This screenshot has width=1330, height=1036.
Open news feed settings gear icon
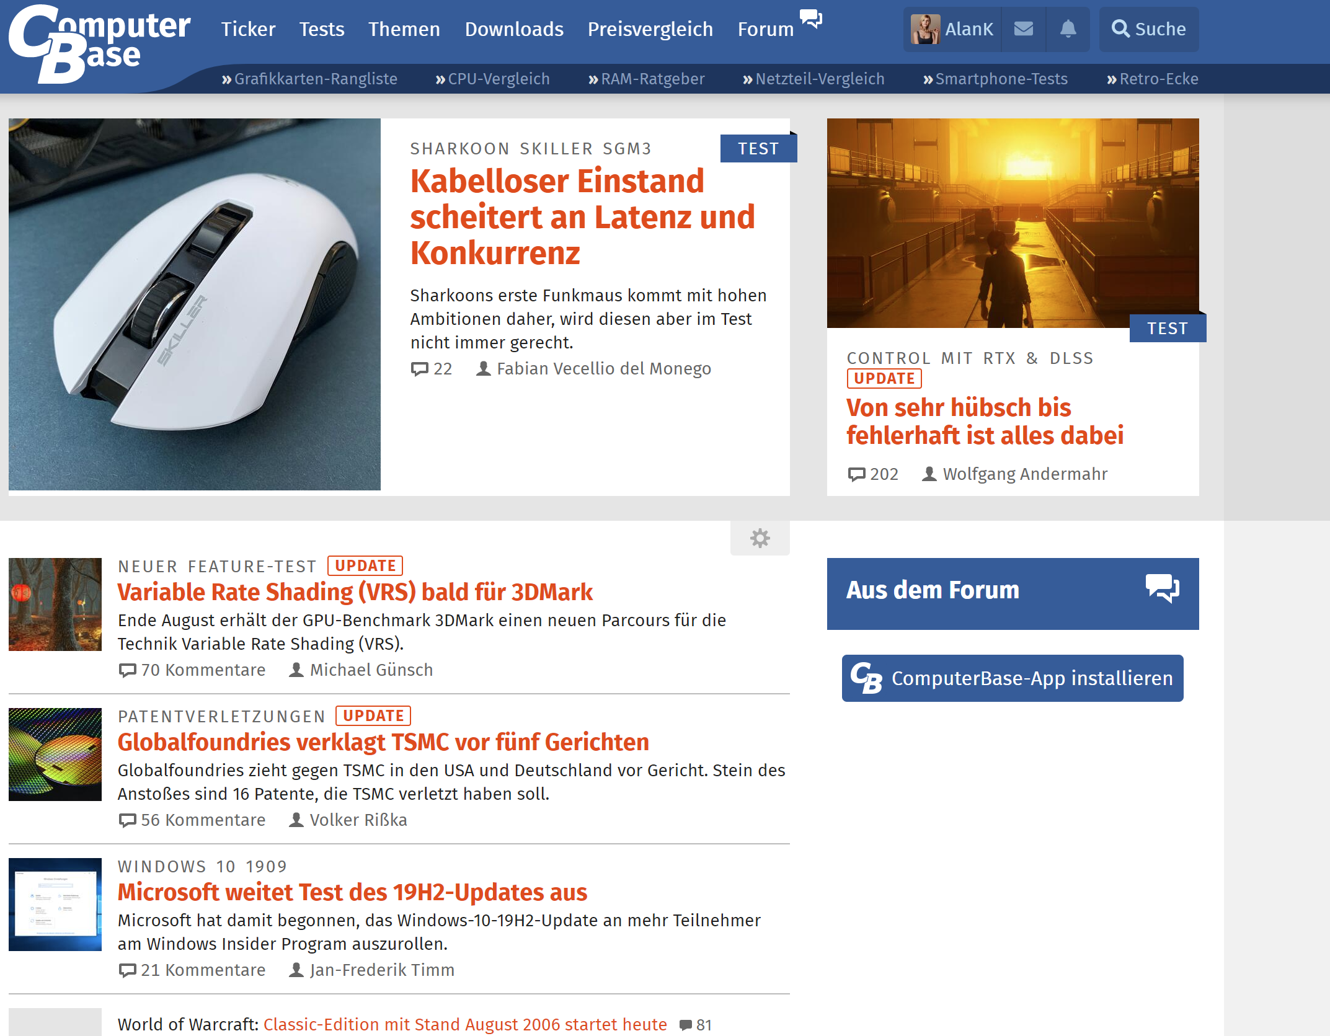pyautogui.click(x=760, y=538)
